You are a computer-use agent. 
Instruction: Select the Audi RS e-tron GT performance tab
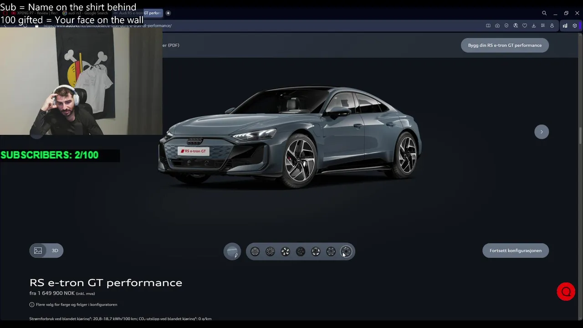point(137,13)
